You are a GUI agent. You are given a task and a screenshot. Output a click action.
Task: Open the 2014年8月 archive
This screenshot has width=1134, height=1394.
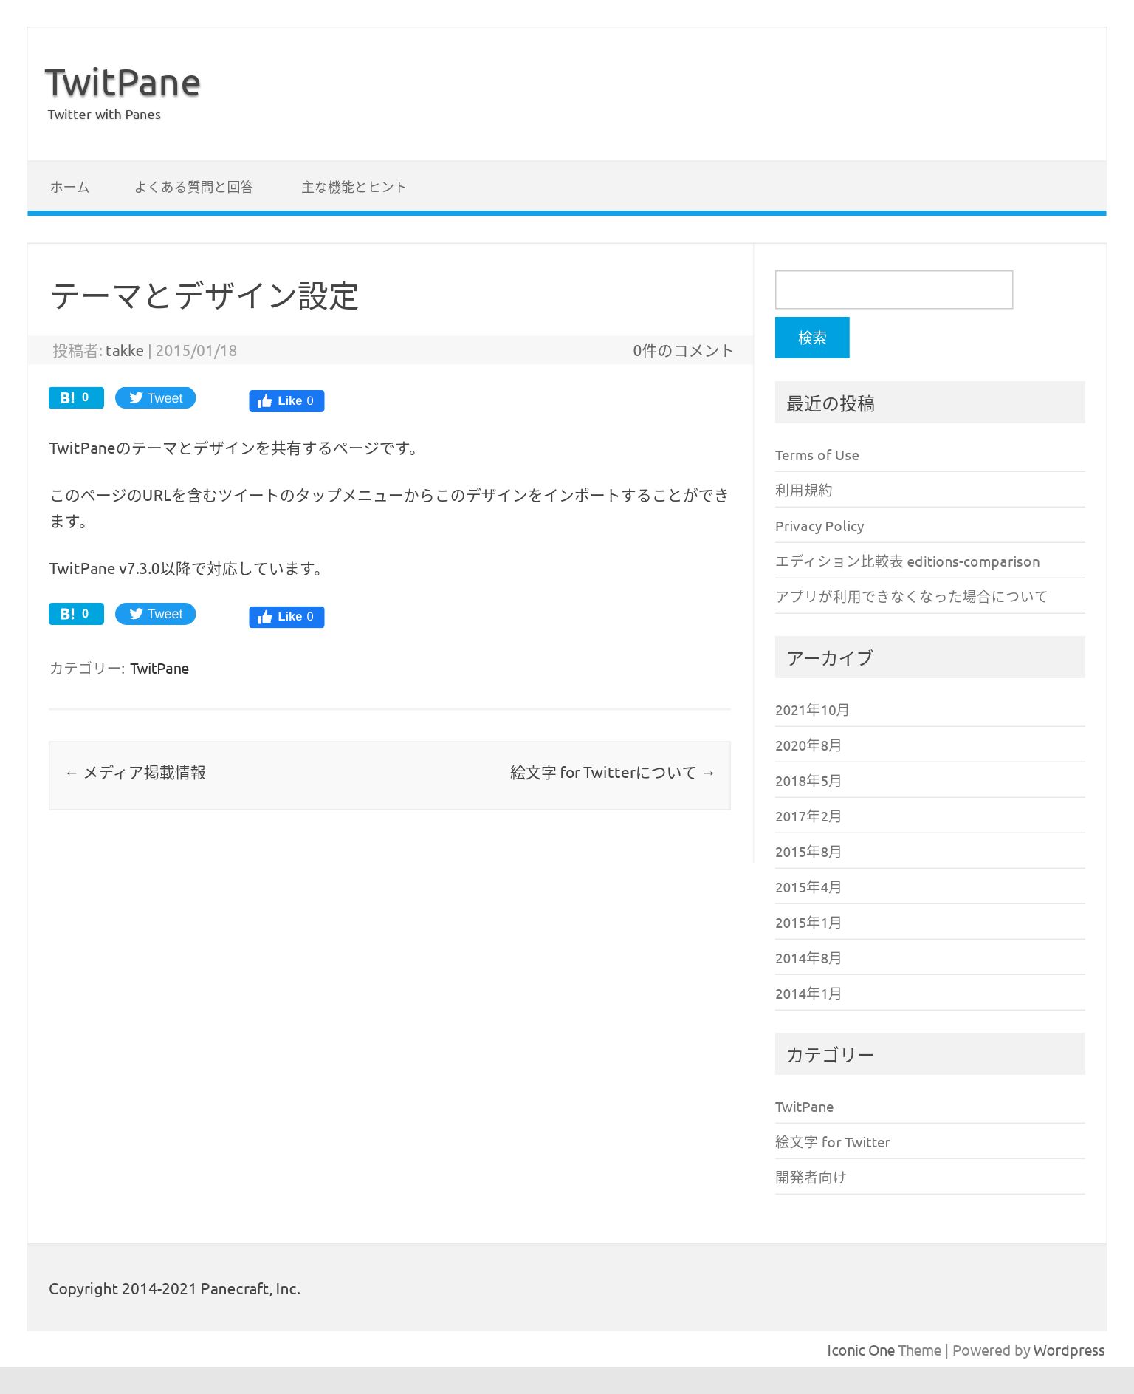pyautogui.click(x=808, y=958)
